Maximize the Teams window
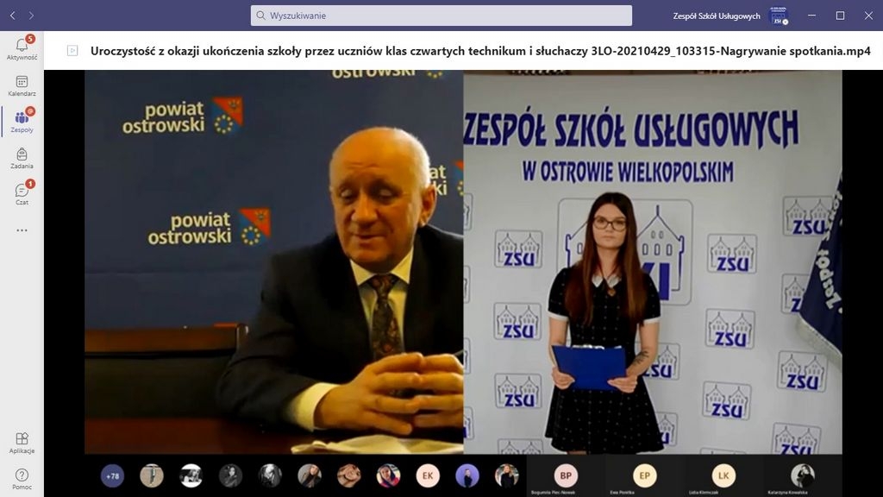 (840, 16)
